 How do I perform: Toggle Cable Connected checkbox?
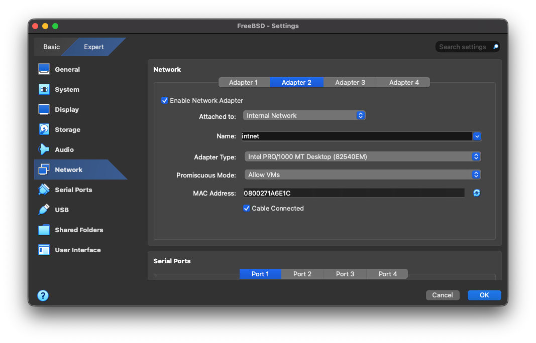(x=247, y=208)
